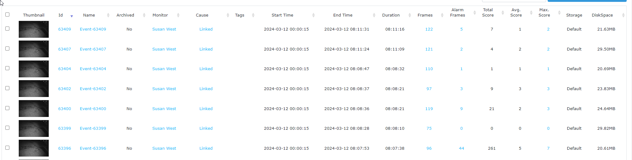Sort by DiskSpace column sort arrows

(623, 15)
